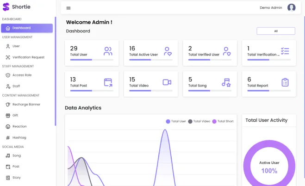Click the Total User card progress bar

pyautogui.click(x=92, y=60)
